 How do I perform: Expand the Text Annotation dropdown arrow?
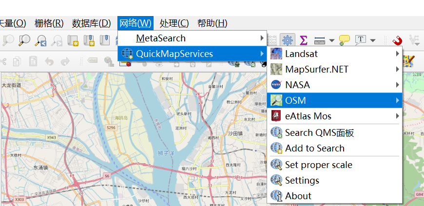tap(373, 40)
